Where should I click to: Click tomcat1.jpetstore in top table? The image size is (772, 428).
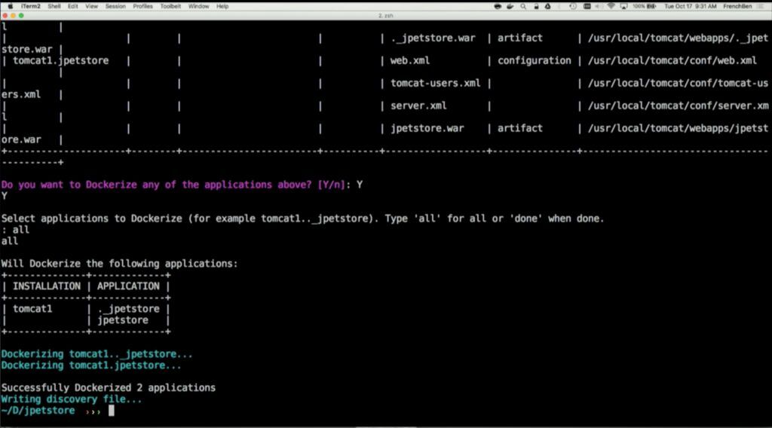60,60
